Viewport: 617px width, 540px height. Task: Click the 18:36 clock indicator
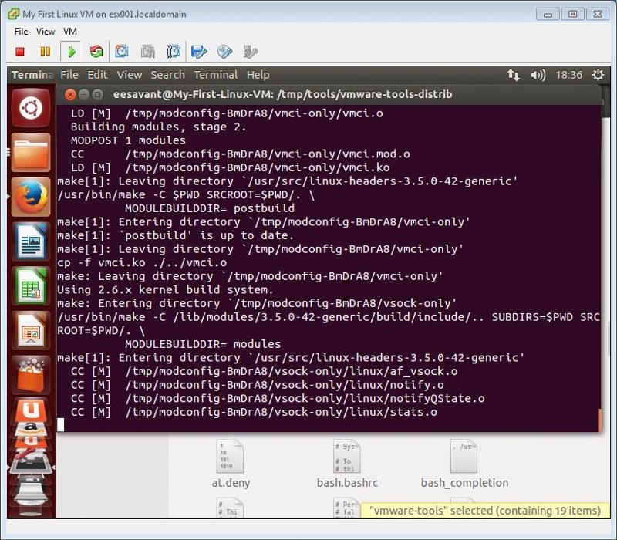568,75
